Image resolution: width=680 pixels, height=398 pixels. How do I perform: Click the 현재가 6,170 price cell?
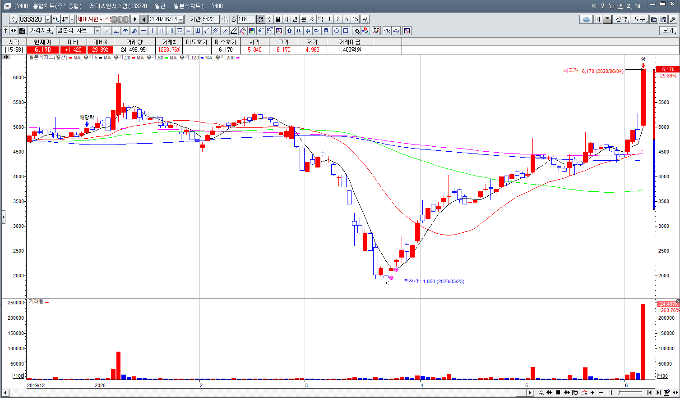click(42, 50)
